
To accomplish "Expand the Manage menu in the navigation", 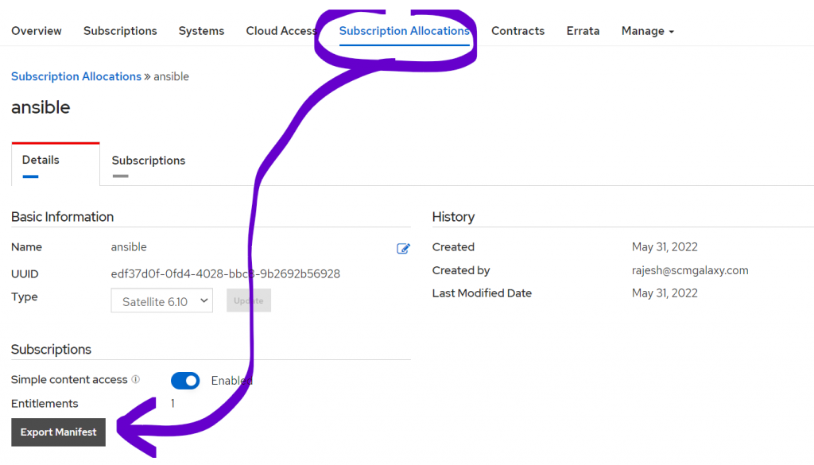I will [x=647, y=31].
